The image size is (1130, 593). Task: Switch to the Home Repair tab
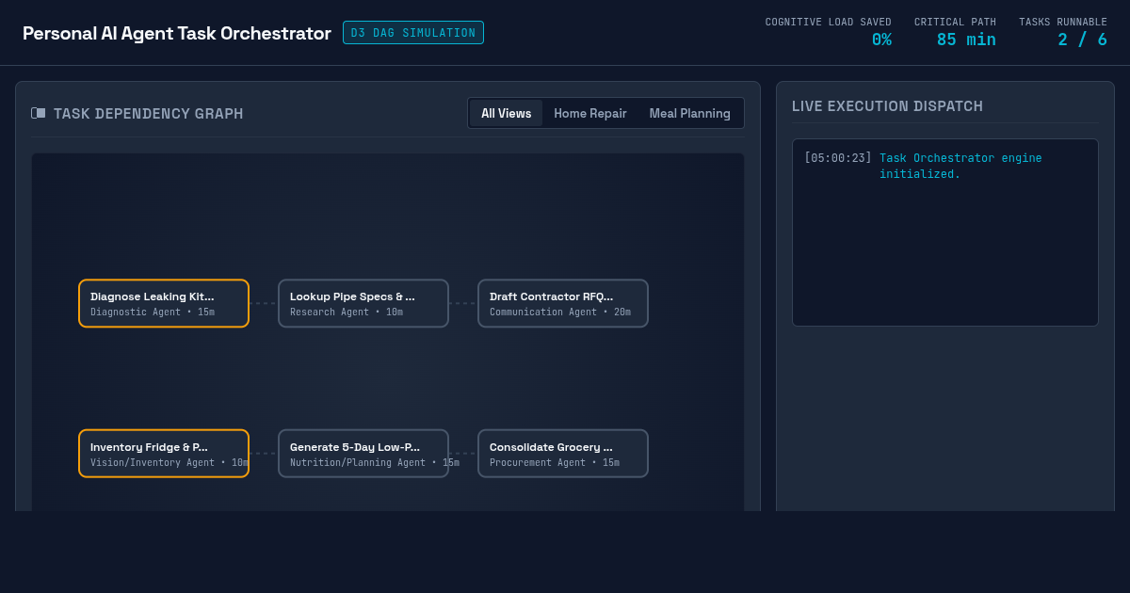coord(590,113)
